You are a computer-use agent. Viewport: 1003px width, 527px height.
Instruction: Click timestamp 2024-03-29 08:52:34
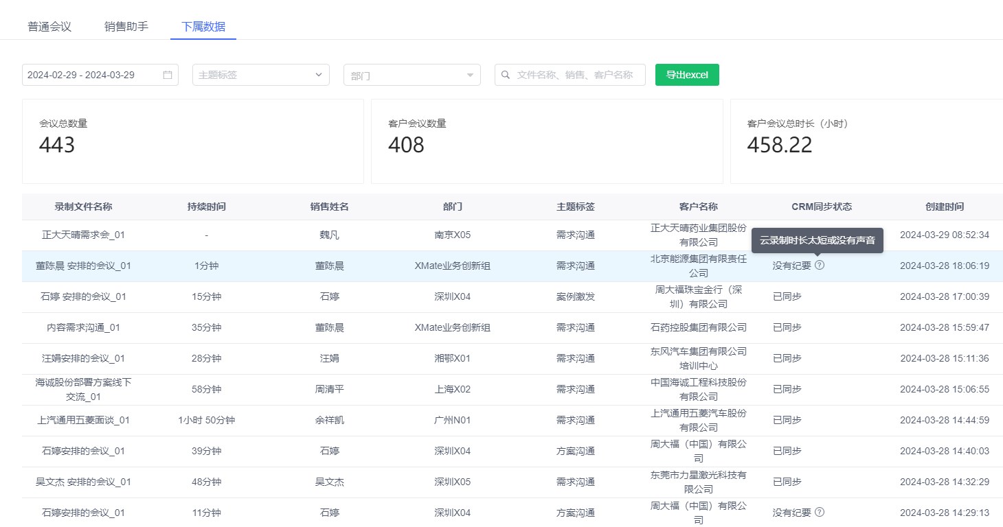coord(945,235)
